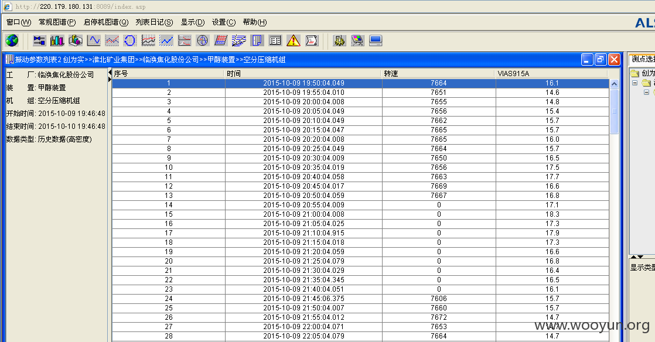Viewport: 655px width, 342px height.
Task: Open the blue circular orbit plot icon
Action: point(130,40)
